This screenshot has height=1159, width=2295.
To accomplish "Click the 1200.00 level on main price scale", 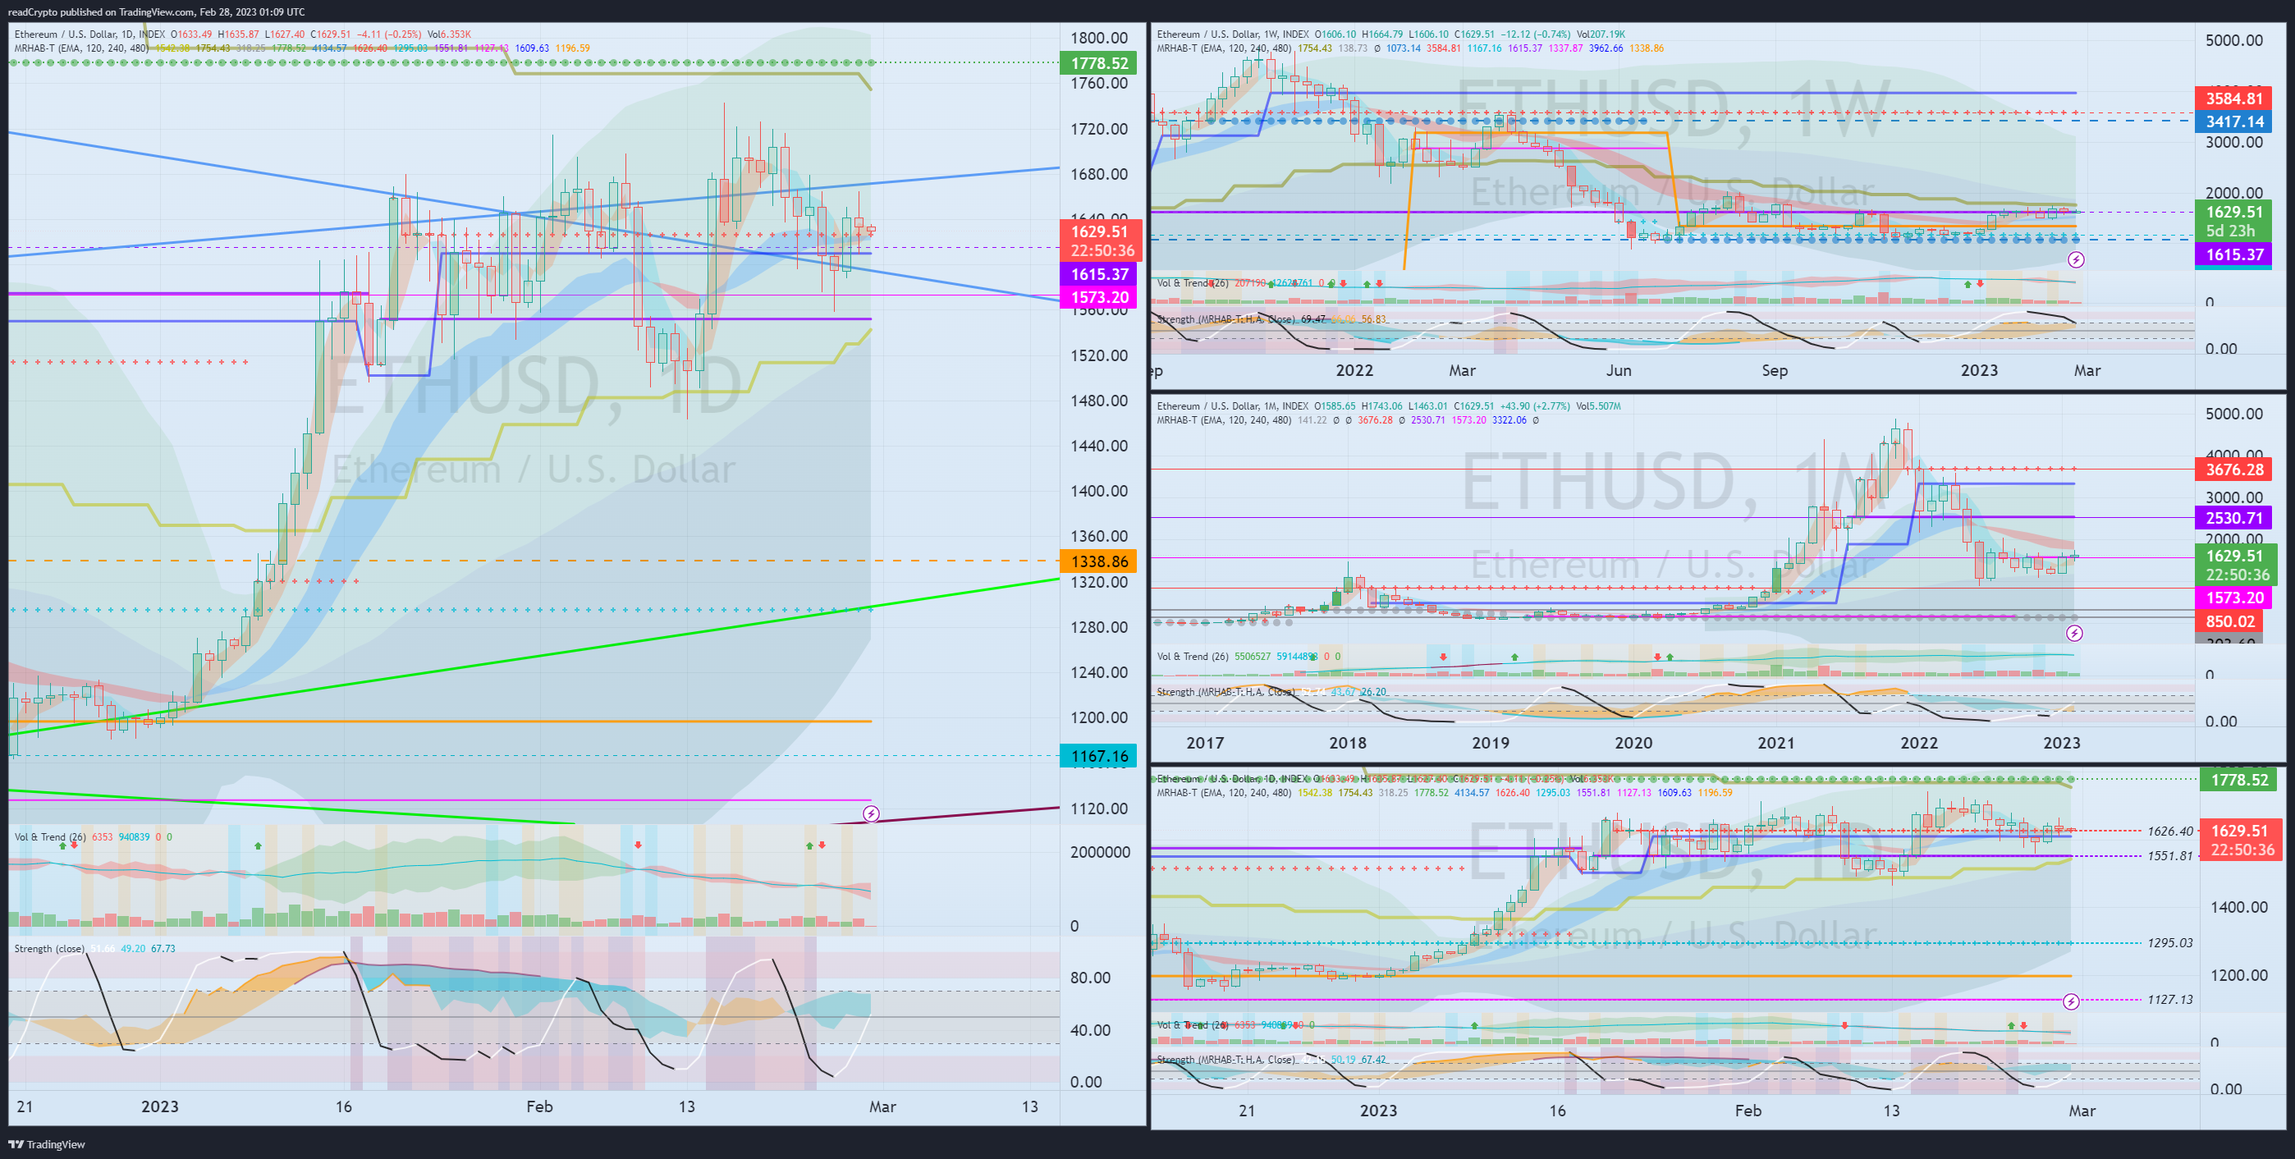I will 1098,717.
